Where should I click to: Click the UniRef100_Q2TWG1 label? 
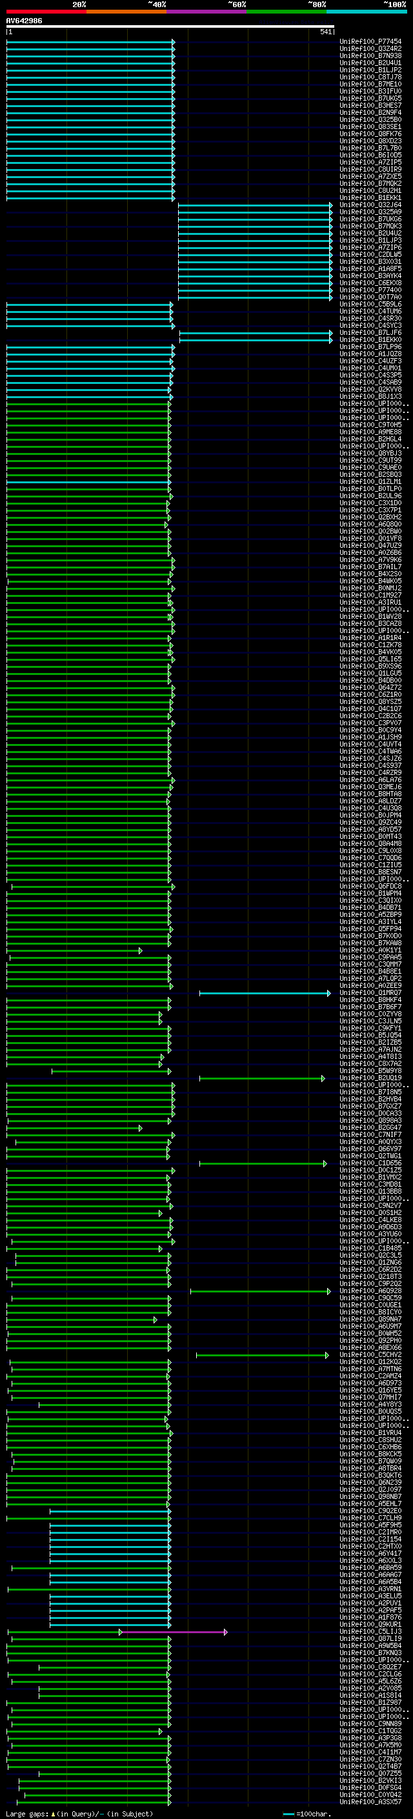pyautogui.click(x=370, y=1157)
